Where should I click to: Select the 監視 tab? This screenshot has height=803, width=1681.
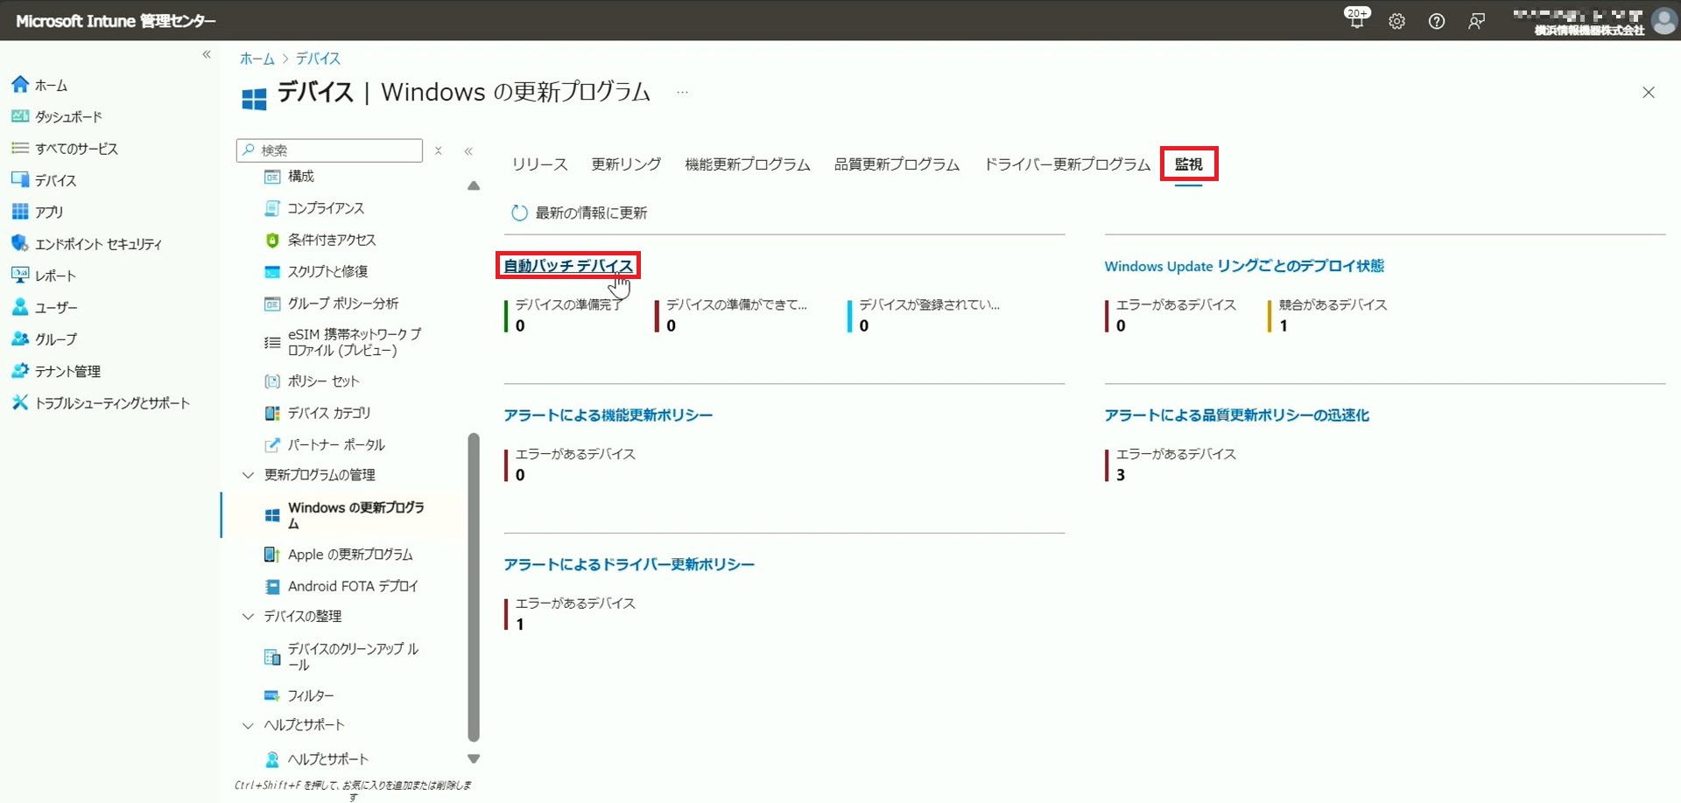1189,164
